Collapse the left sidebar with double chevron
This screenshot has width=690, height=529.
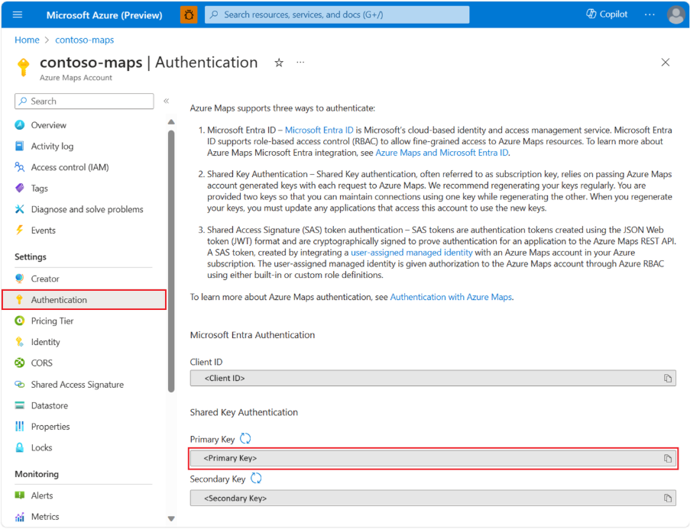pyautogui.click(x=166, y=101)
